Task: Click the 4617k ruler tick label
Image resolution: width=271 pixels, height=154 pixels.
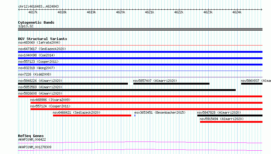Action: coord(33,12)
